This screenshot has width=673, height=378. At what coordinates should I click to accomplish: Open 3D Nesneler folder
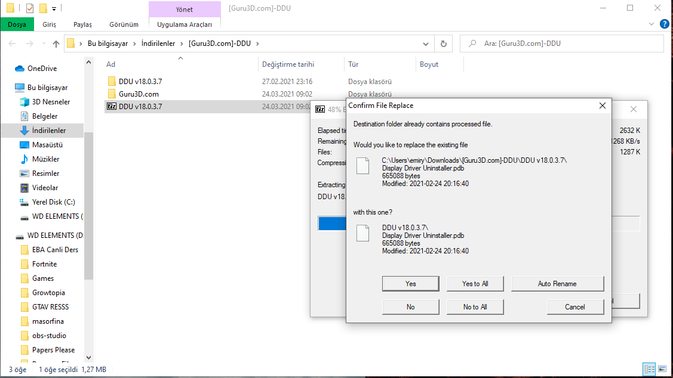[51, 102]
